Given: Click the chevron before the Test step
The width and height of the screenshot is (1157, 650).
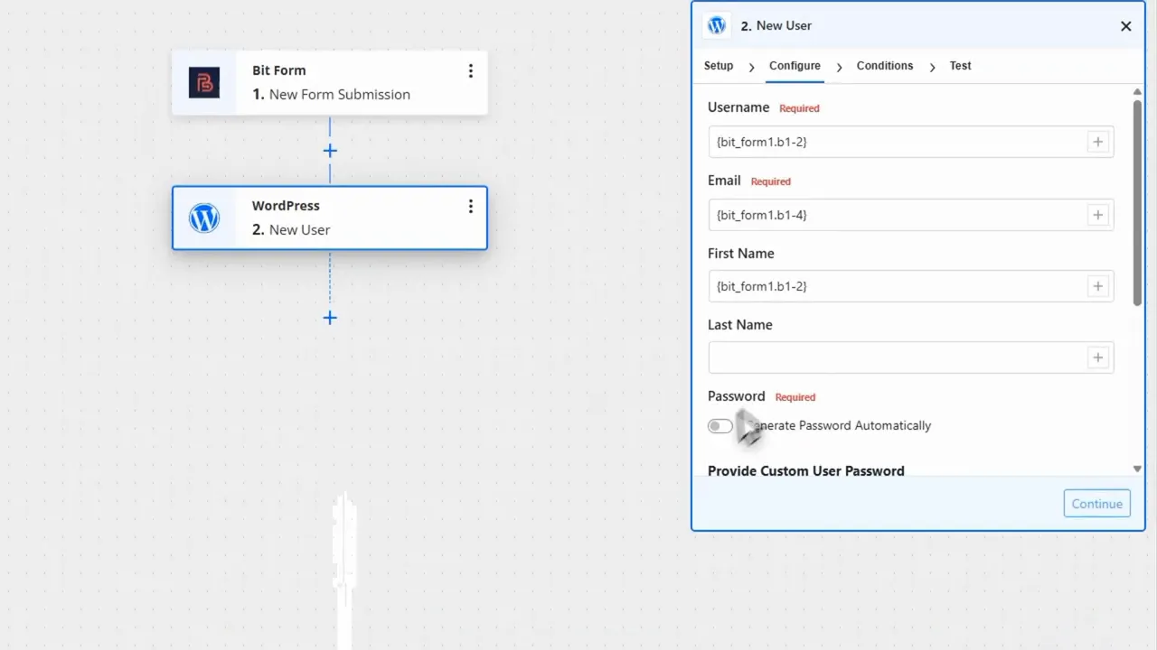Looking at the screenshot, I should 932,66.
